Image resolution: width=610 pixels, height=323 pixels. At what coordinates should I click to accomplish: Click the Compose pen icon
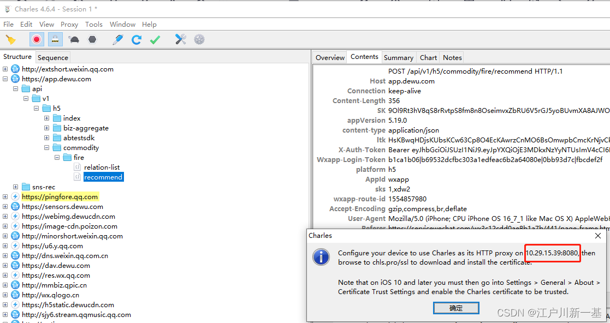pyautogui.click(x=118, y=40)
